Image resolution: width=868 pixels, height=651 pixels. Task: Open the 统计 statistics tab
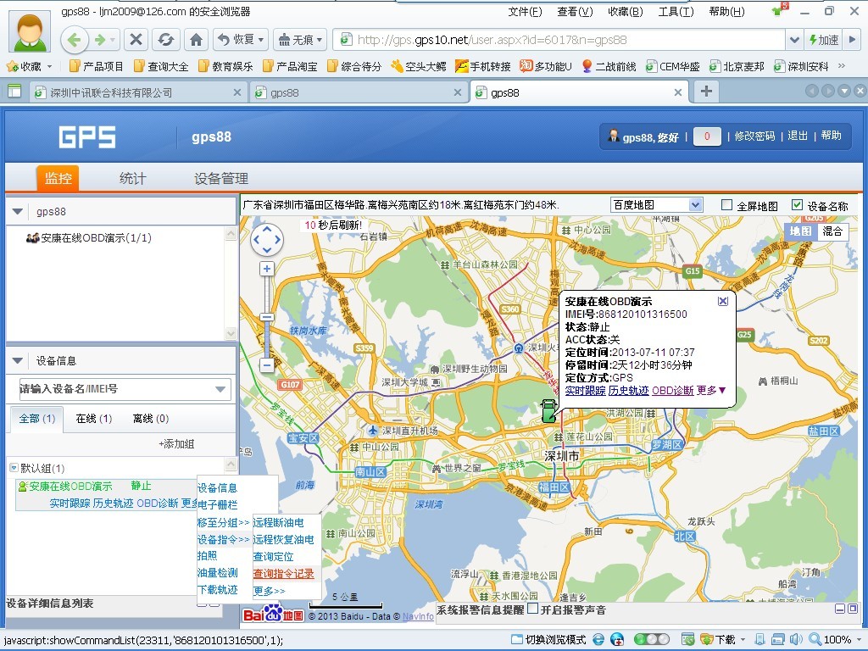pos(133,178)
